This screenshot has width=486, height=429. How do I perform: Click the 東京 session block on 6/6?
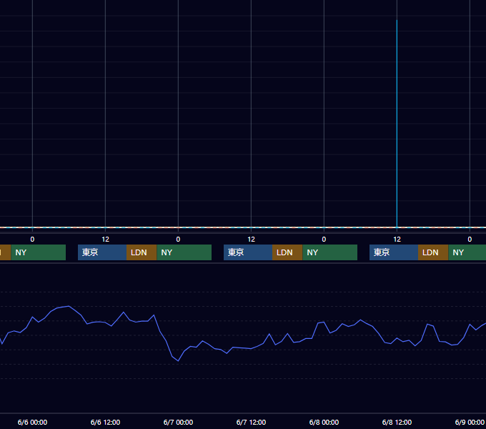click(102, 252)
